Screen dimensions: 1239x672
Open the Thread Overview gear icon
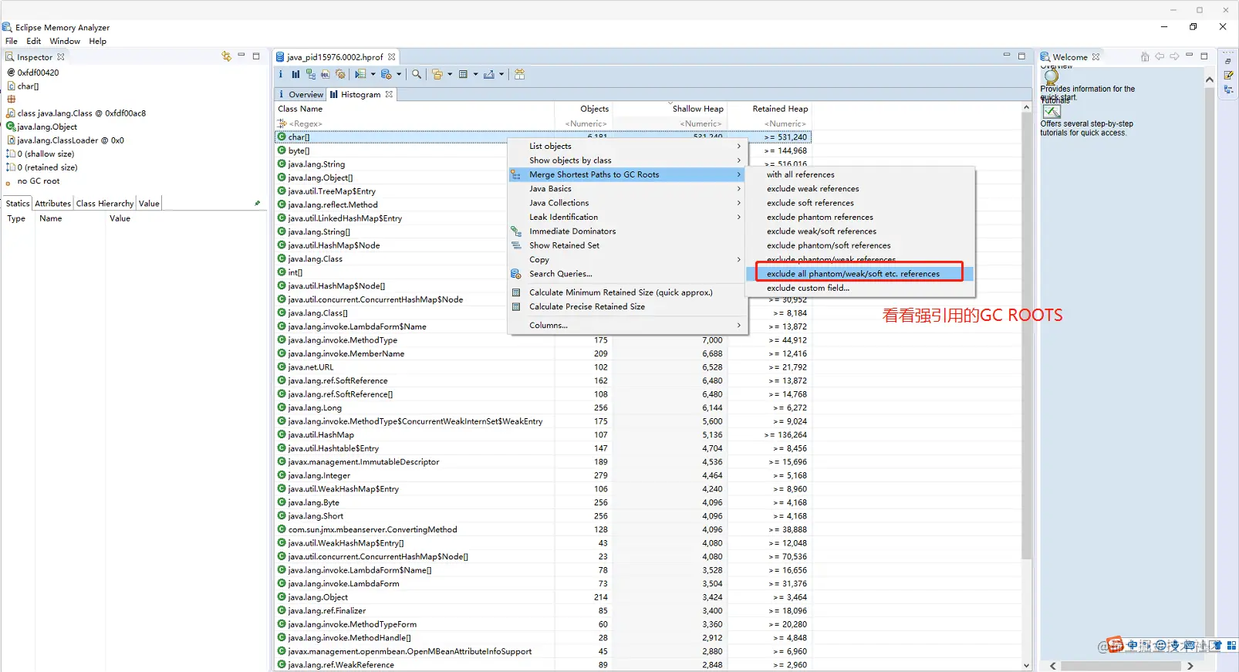pos(340,74)
